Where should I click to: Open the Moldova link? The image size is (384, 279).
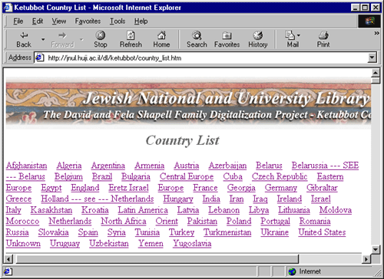pos(336,210)
